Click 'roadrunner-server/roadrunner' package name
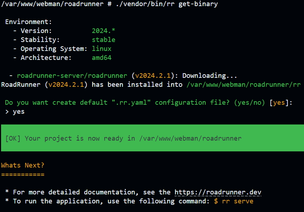The image size is (304, 212). click(72, 76)
